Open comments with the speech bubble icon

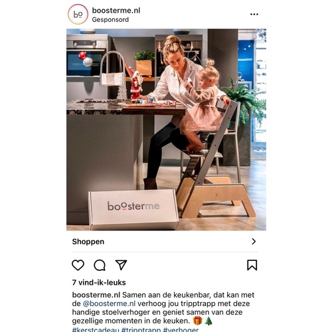click(100, 265)
